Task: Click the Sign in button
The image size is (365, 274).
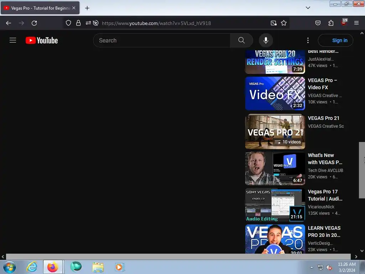Action: click(x=335, y=40)
